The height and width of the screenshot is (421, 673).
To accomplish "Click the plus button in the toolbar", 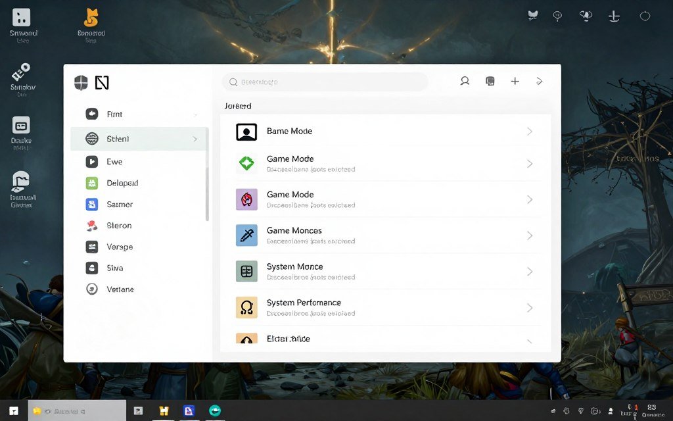I will click(515, 81).
